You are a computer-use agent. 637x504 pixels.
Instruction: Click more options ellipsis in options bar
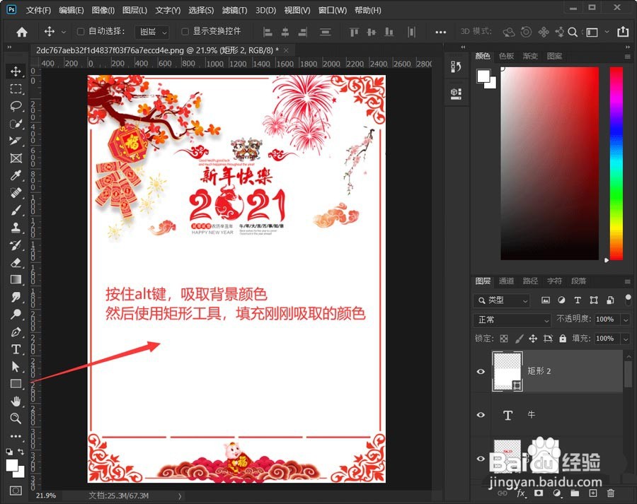[440, 32]
